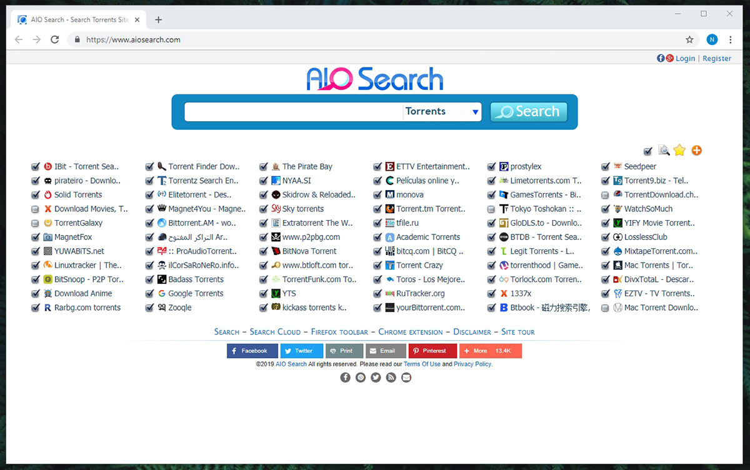Open the Search Cloud footer link
This screenshot has width=750, height=470.
[275, 332]
